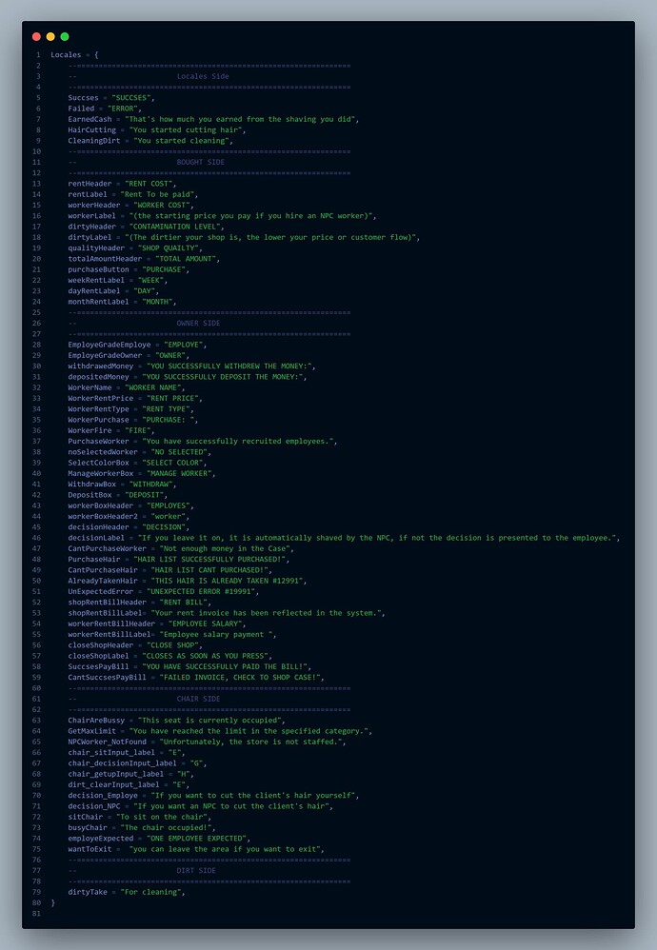Click line number 1 in the gutter
This screenshot has height=950, width=657.
[38, 55]
